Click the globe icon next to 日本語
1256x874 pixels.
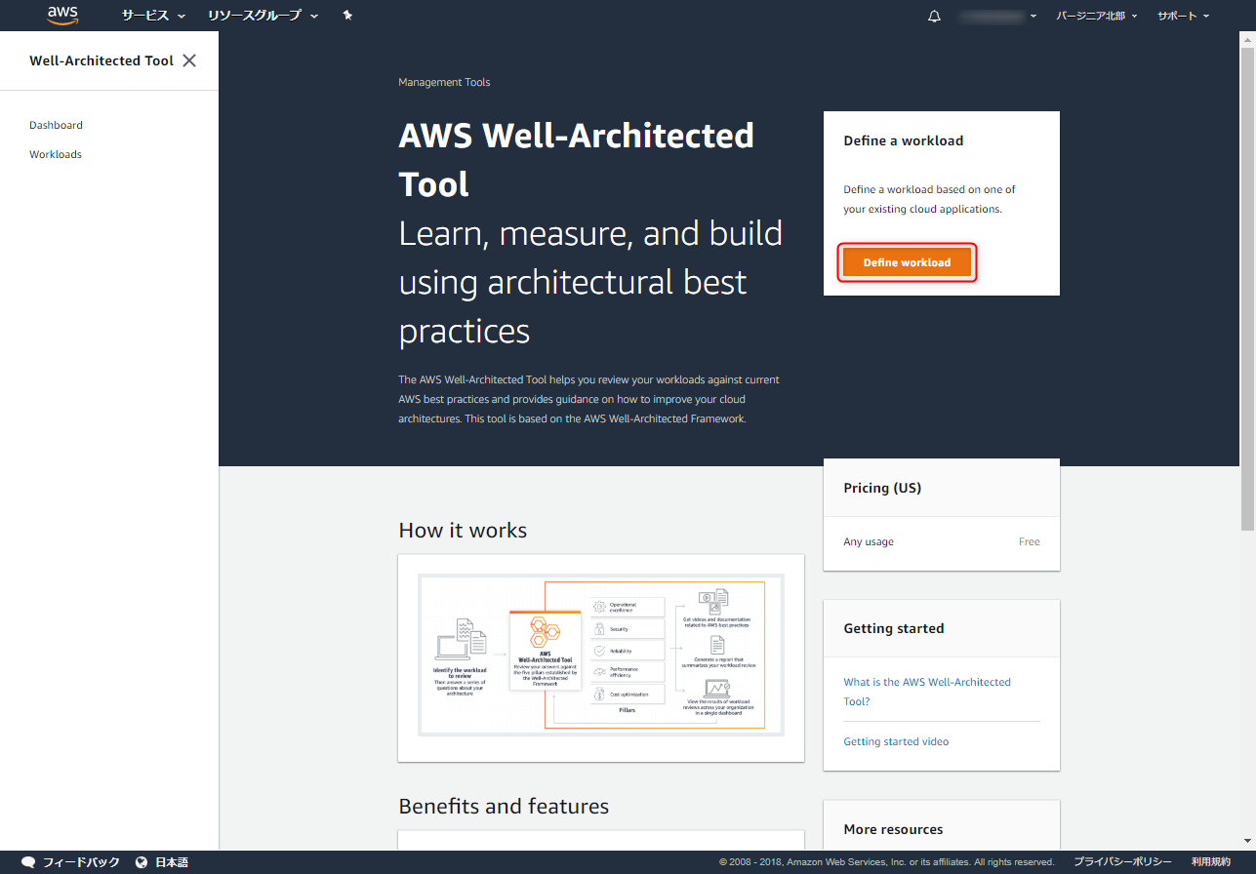point(144,861)
